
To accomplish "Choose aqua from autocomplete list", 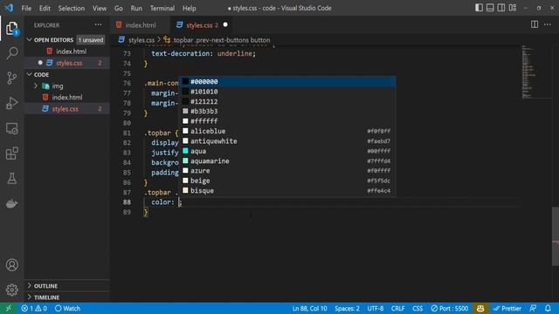I will [x=287, y=151].
